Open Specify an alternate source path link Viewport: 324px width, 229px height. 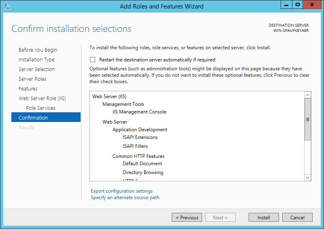[x=125, y=197]
